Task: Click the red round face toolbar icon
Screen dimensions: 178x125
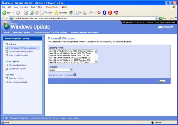Action: click(110, 13)
